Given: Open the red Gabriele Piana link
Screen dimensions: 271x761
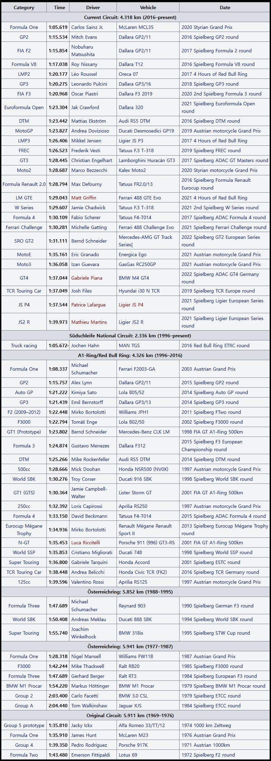Looking at the screenshot, I should point(87,278).
